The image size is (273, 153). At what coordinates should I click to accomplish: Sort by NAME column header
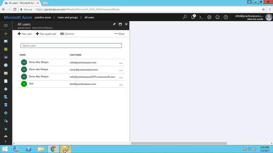(x=23, y=55)
